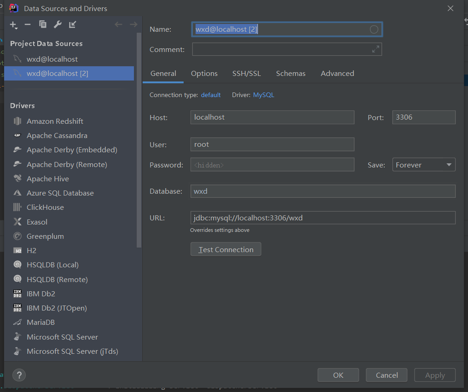Select wxd@localhost [2] data source
The width and height of the screenshot is (468, 392).
pos(69,74)
